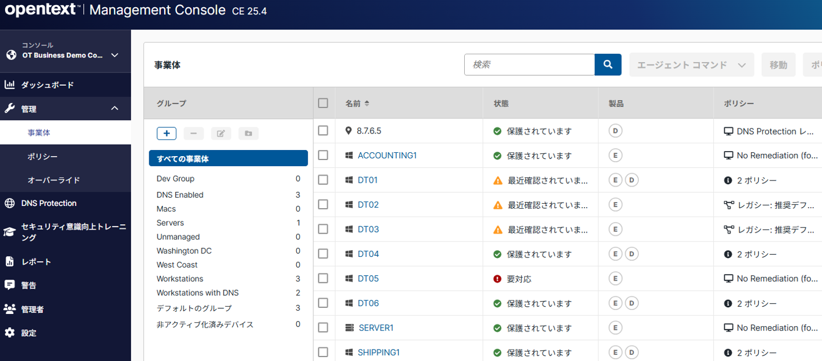Click the red alert icon for DT05
Image resolution: width=822 pixels, height=361 pixels.
(498, 279)
